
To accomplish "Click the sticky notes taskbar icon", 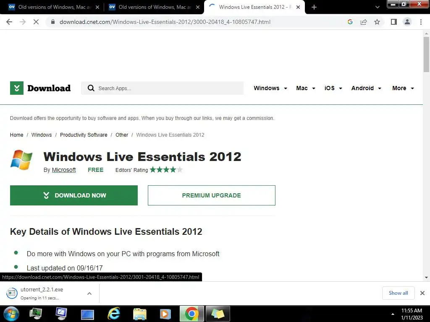I will click(218, 314).
